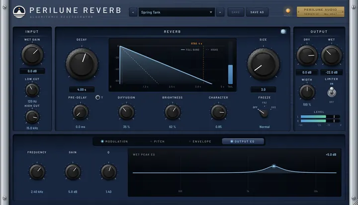Click the RT60 4 s marker label
This screenshot has height=205, width=358.
tap(196, 44)
